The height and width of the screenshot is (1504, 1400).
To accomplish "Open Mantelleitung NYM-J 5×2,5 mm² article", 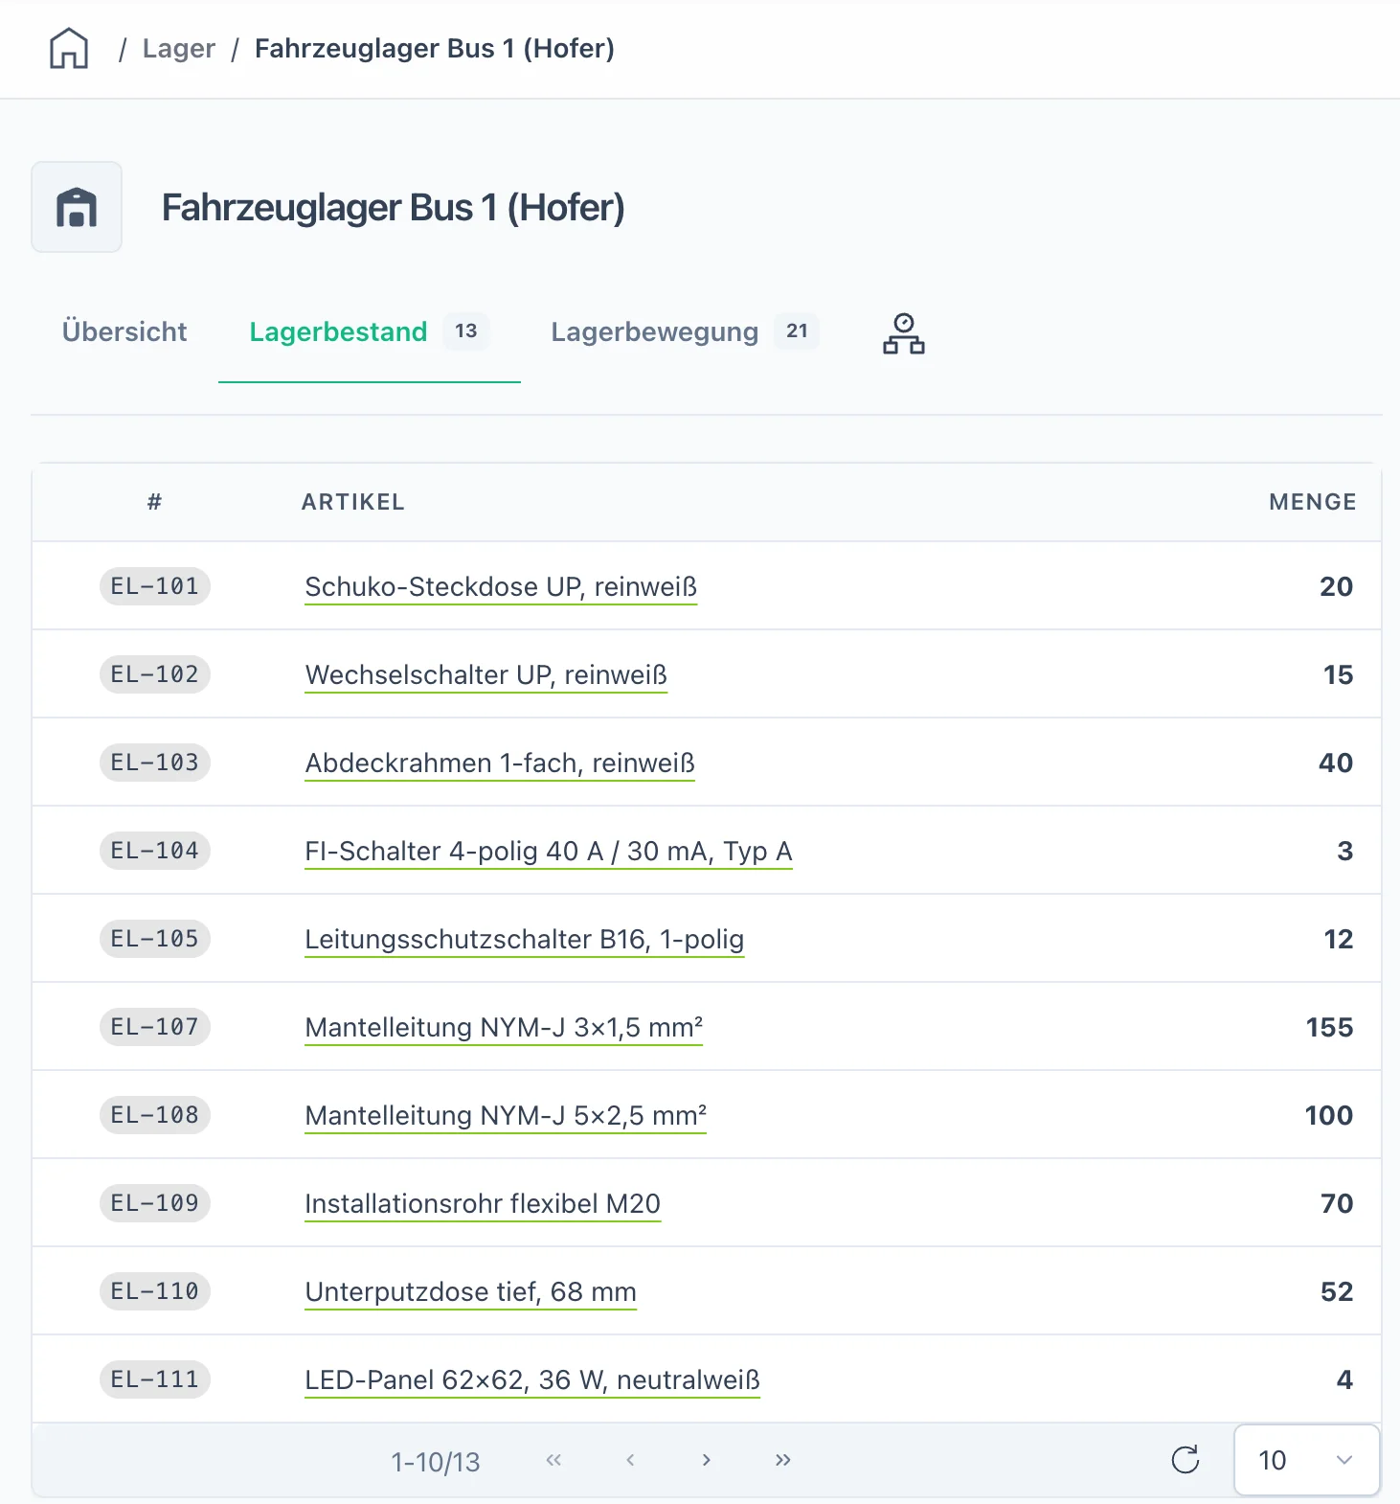I will coord(506,1115).
